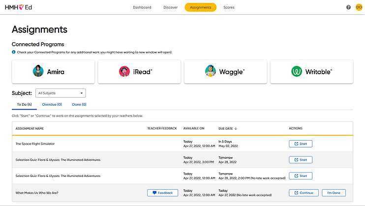
Task: Open the Discover menu item
Action: click(x=170, y=7)
